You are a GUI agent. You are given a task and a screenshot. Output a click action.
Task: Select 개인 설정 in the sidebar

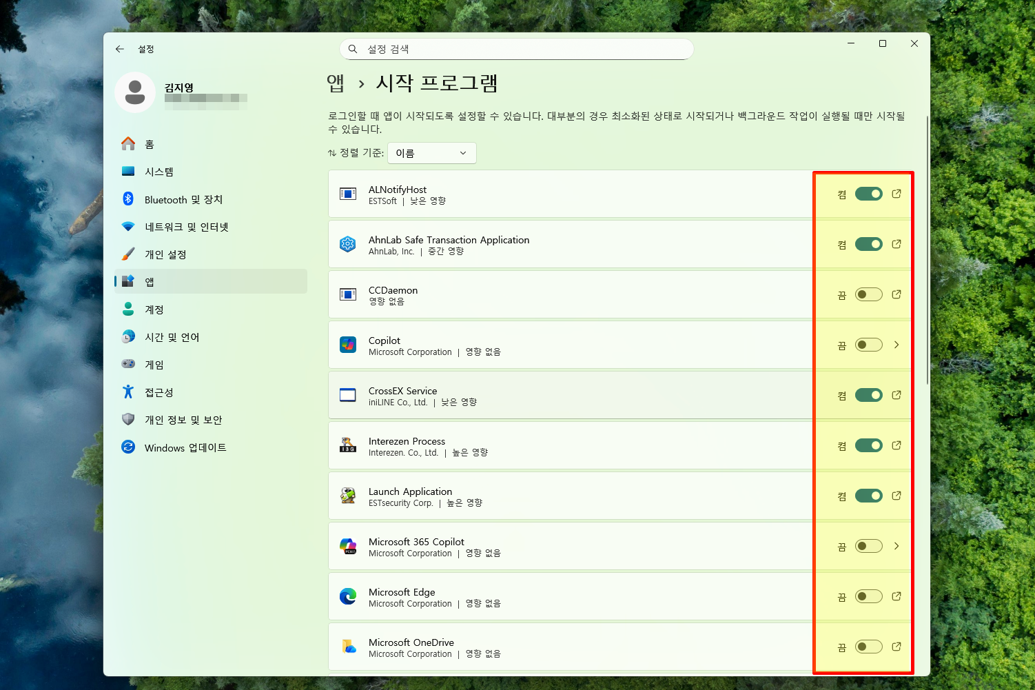[x=211, y=254]
